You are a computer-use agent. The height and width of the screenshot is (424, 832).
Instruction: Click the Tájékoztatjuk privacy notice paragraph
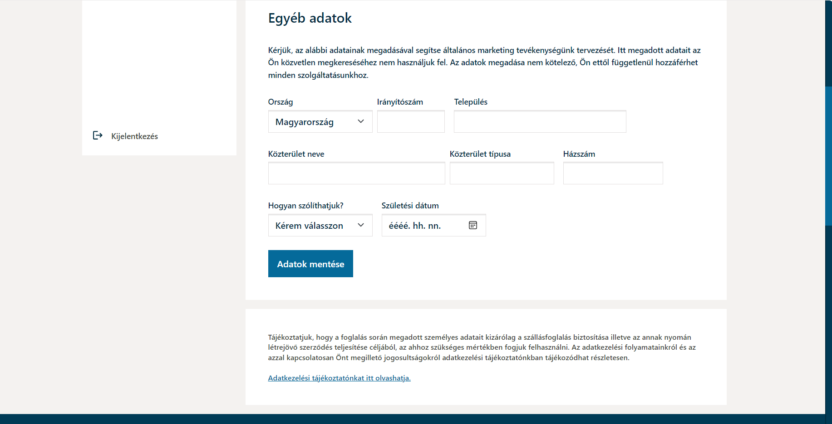tap(482, 347)
